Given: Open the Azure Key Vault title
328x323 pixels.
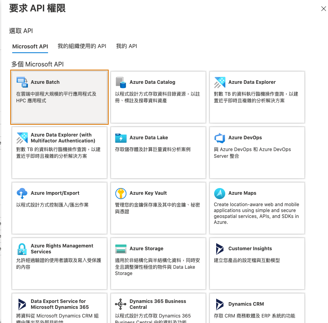Looking at the screenshot, I should [148, 193].
